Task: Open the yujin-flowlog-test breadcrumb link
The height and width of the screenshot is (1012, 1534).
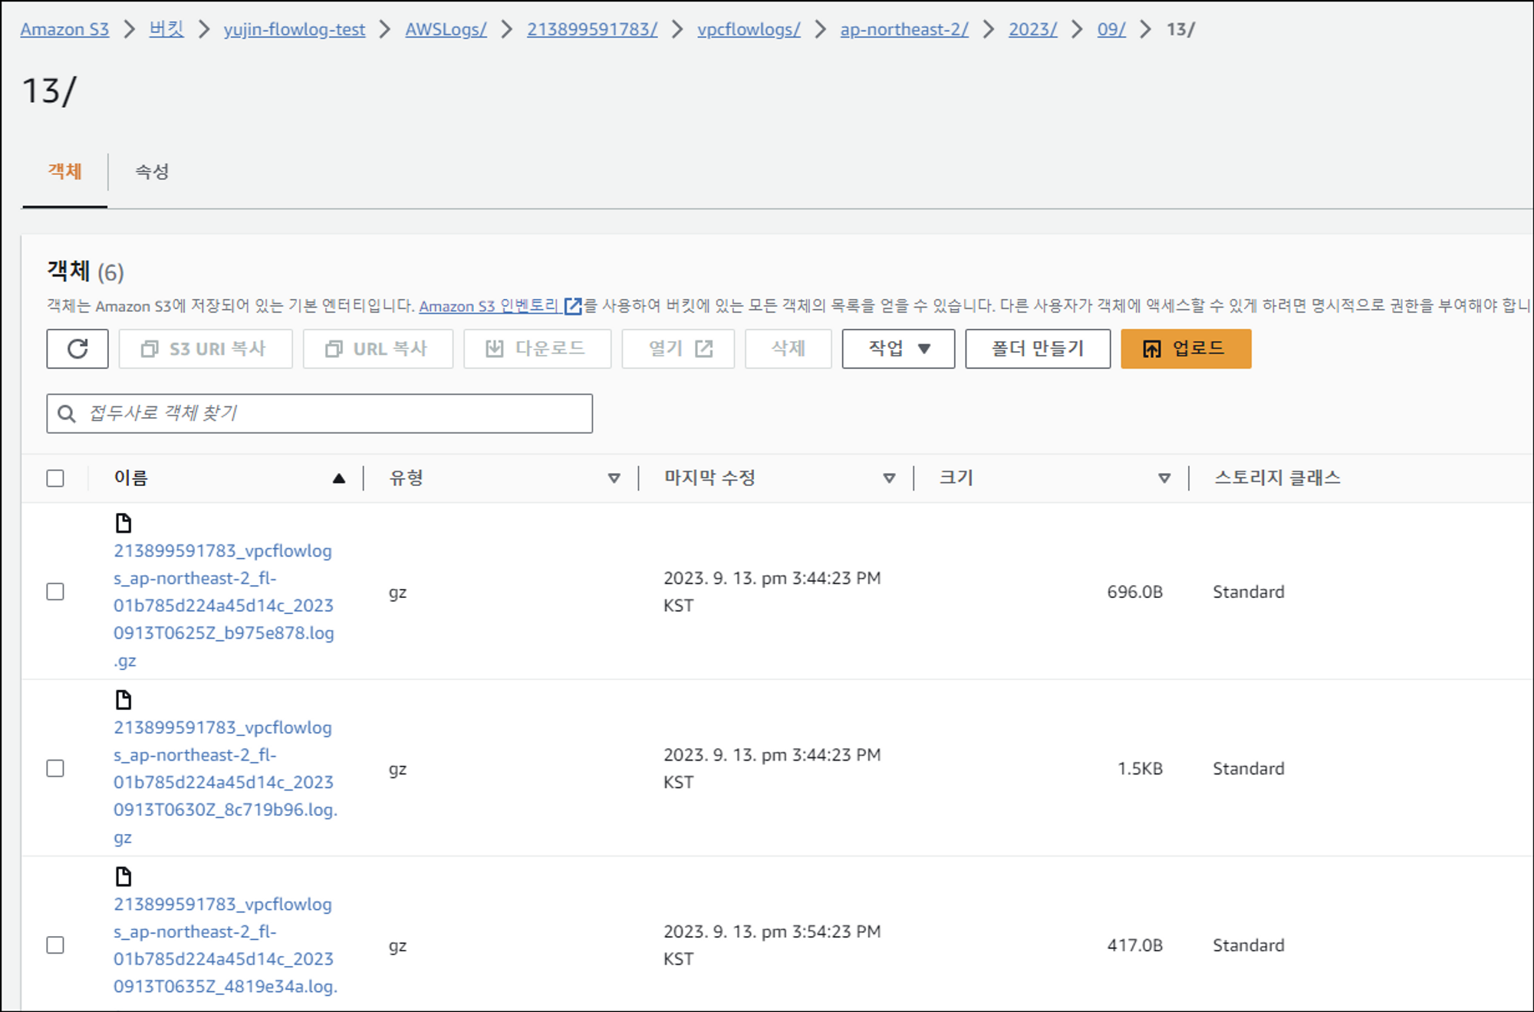Action: 294,29
